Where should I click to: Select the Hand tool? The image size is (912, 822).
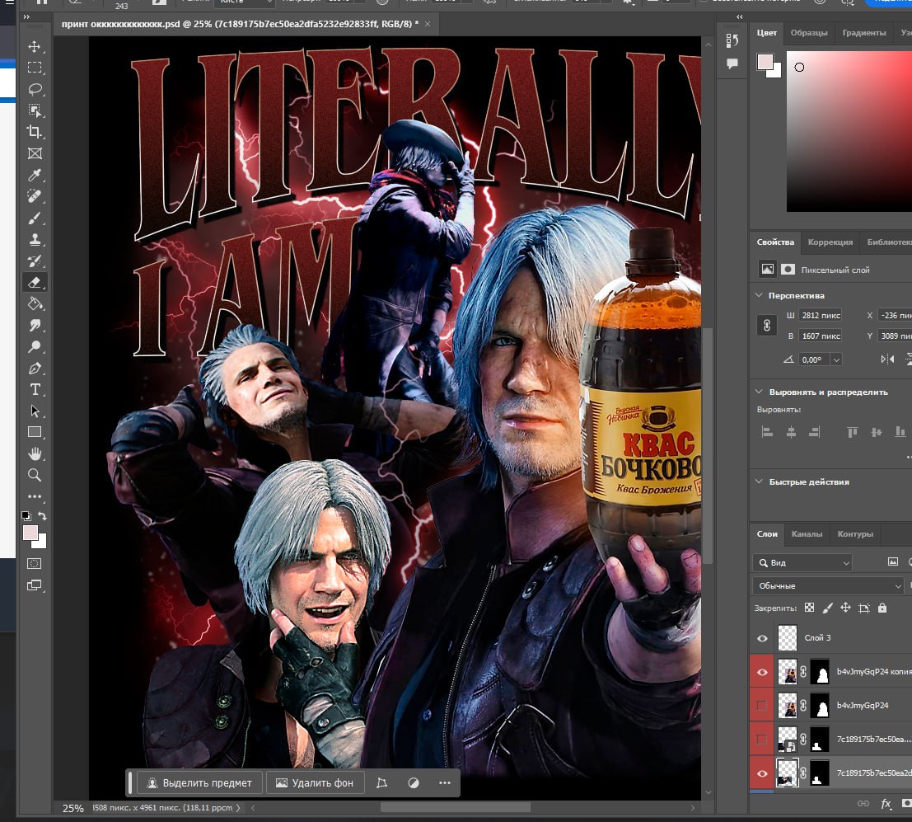pyautogui.click(x=35, y=453)
